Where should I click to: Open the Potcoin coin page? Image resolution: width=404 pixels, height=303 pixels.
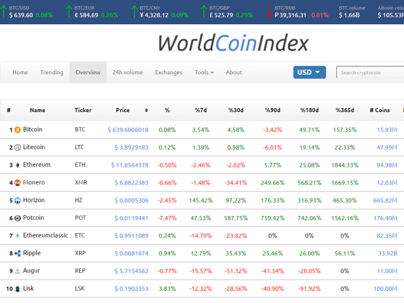click(x=33, y=218)
